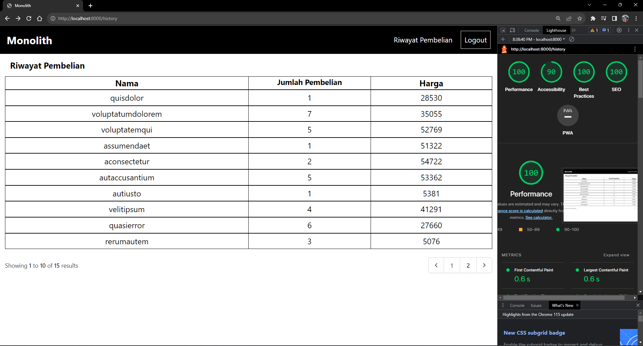Open the tab search dropdown chevron

pyautogui.click(x=589, y=5)
